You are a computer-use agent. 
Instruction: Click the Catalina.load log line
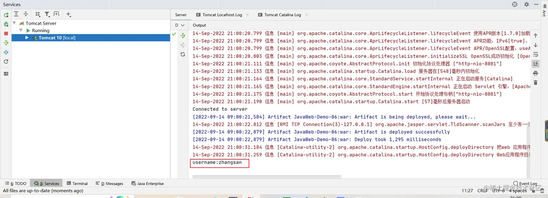(x=336, y=71)
